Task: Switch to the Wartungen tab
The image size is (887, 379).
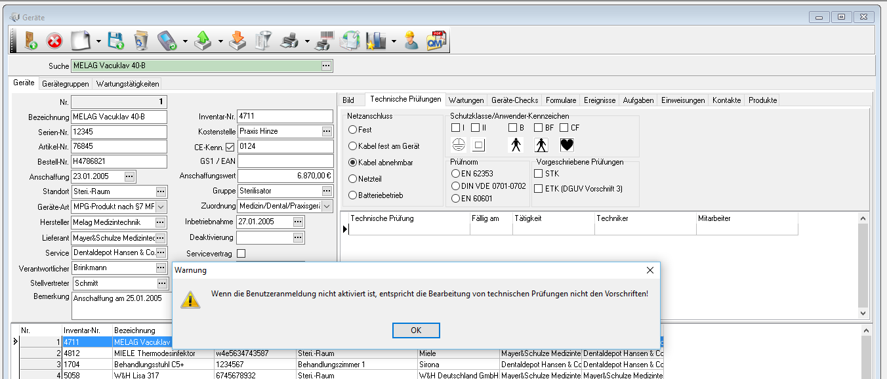Action: click(466, 100)
